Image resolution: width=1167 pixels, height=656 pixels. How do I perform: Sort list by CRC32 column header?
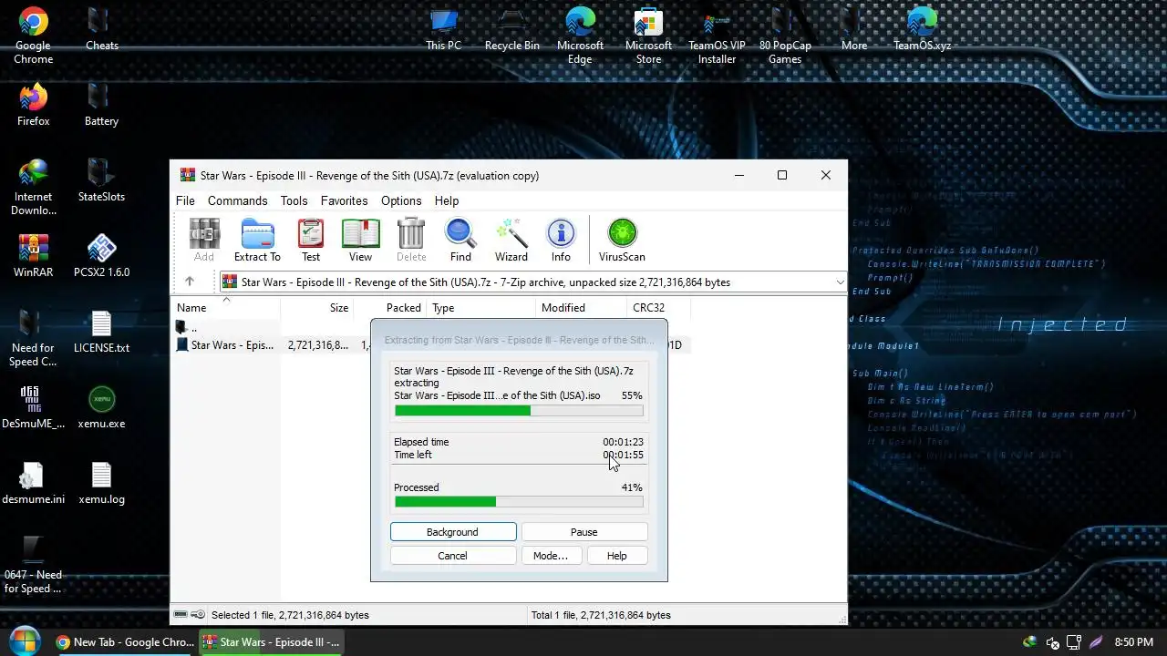tap(658, 308)
